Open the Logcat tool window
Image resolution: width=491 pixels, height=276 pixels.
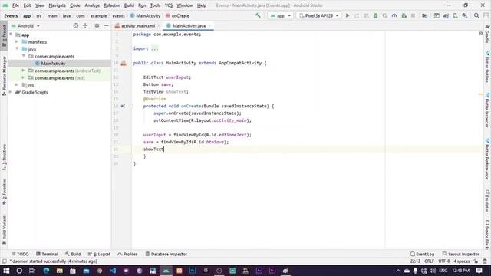point(99,254)
